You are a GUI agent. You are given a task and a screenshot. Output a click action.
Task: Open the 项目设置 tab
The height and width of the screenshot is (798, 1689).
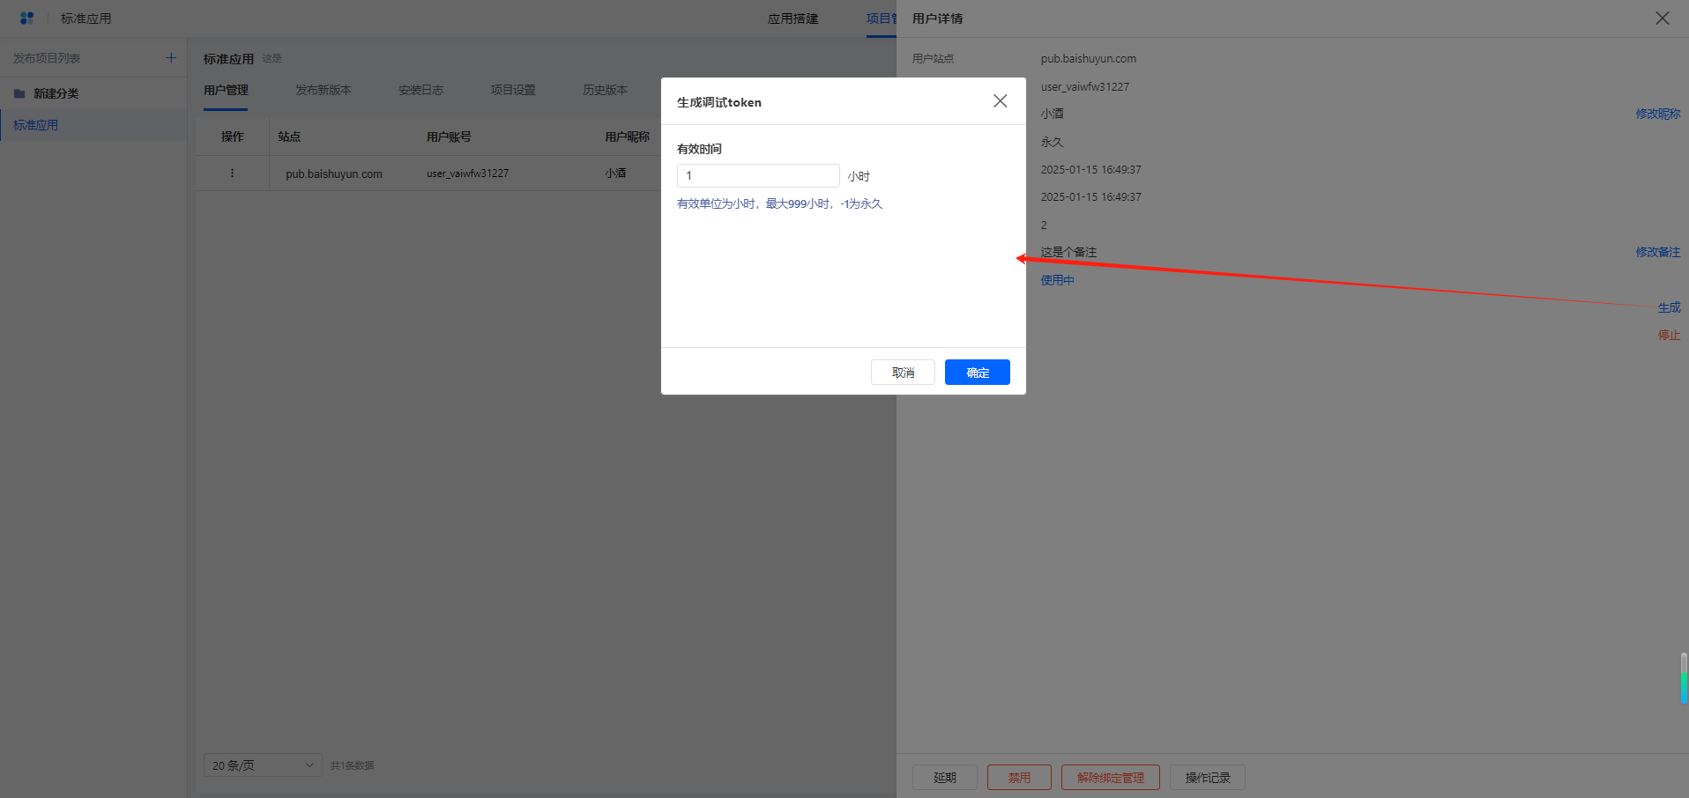pos(512,90)
